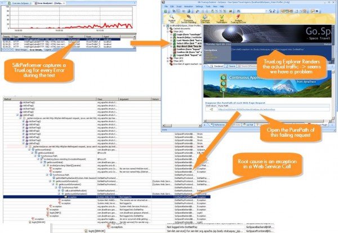
Task: Open Edit menu in TrueLog Explorer
Action: [172, 6]
